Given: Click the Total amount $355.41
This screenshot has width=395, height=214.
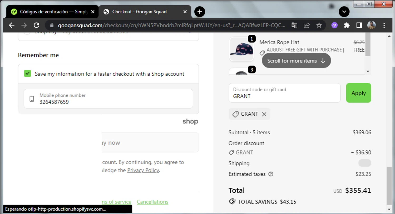Looking at the screenshot, I should coord(358,190).
